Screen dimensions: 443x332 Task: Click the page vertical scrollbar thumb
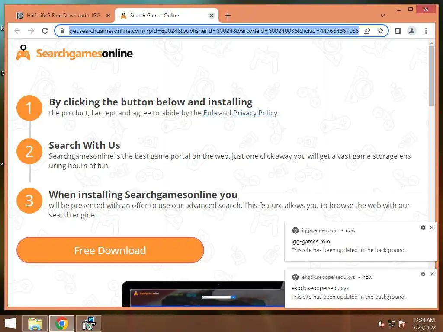pyautogui.click(x=431, y=76)
